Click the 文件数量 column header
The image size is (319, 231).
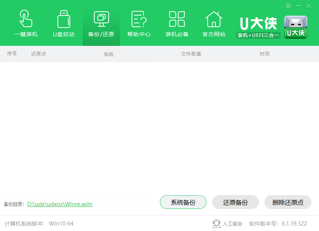(191, 54)
